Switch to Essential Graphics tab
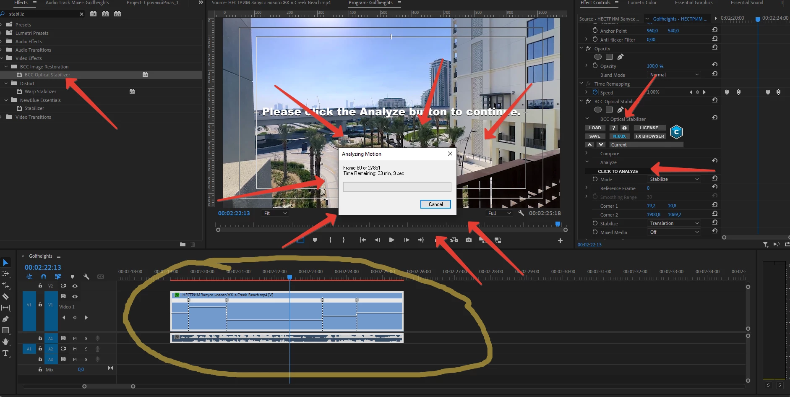This screenshot has height=397, width=790. (x=694, y=3)
